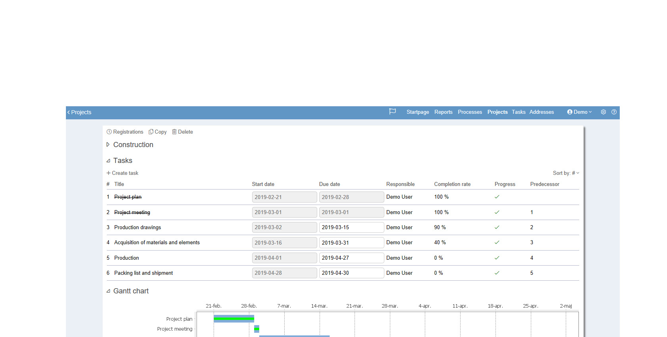Viewport: 667px width, 337px height.
Task: Click the Copy icon
Action: tap(151, 132)
